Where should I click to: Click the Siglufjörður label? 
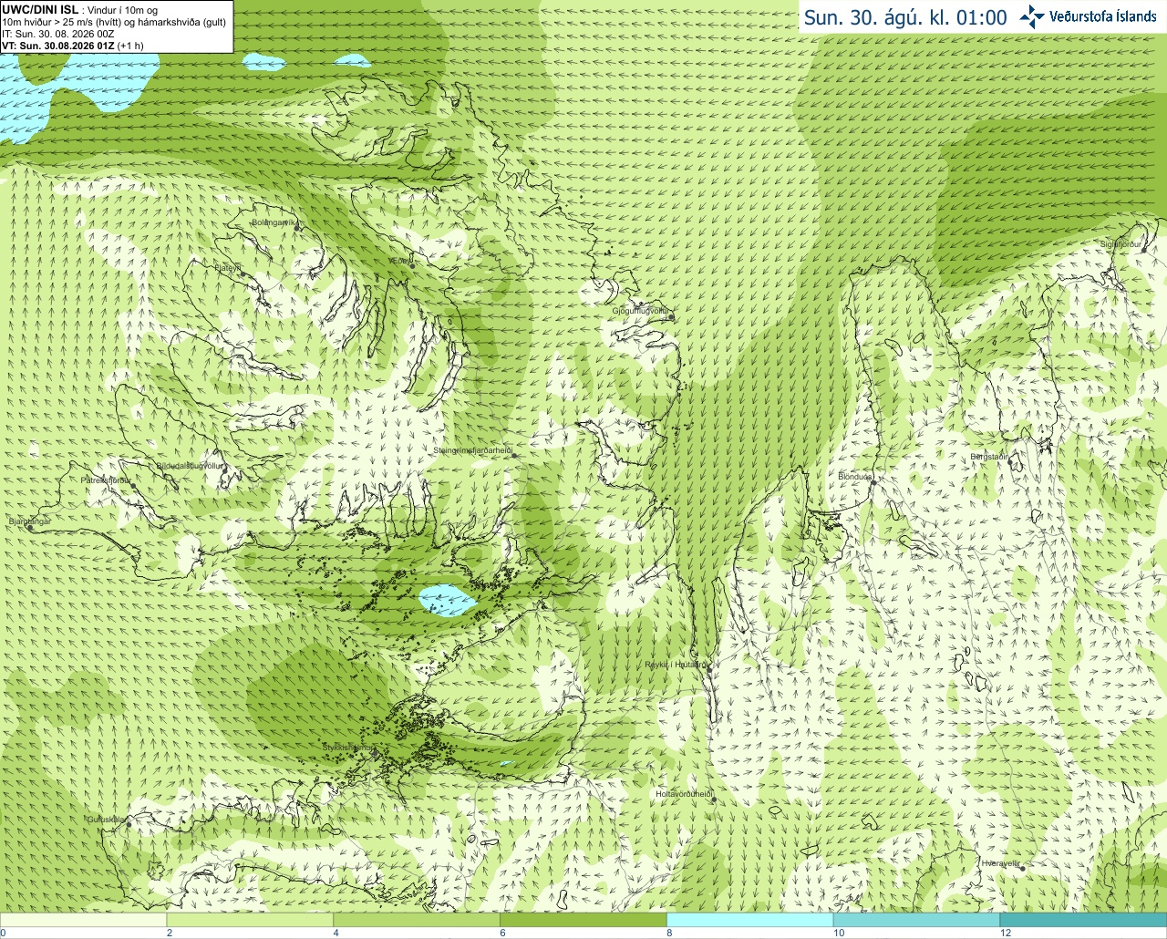[1121, 244]
